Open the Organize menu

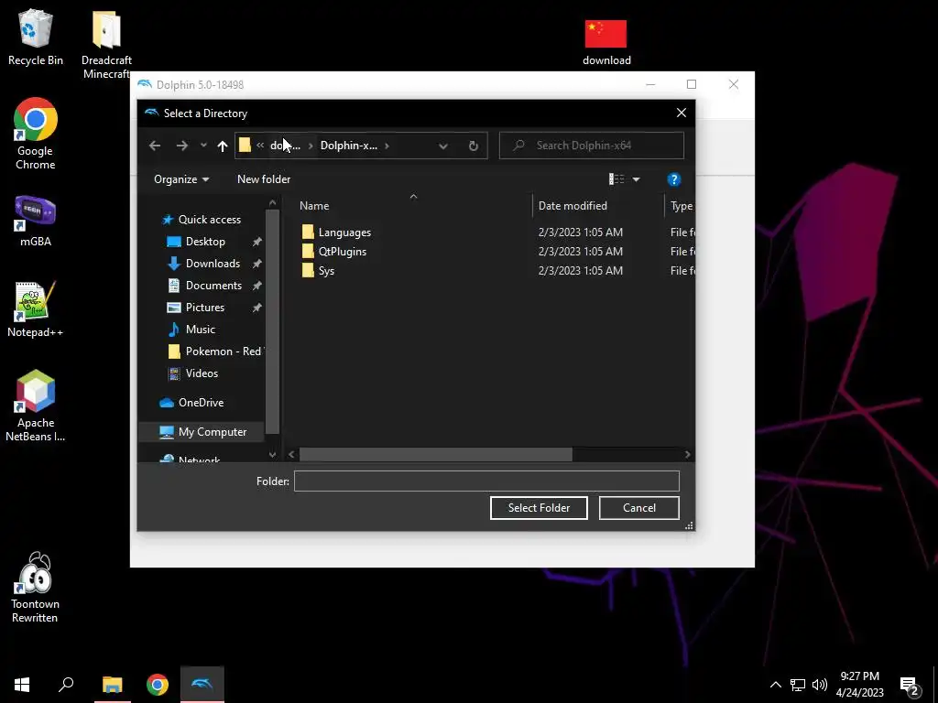coord(181,179)
